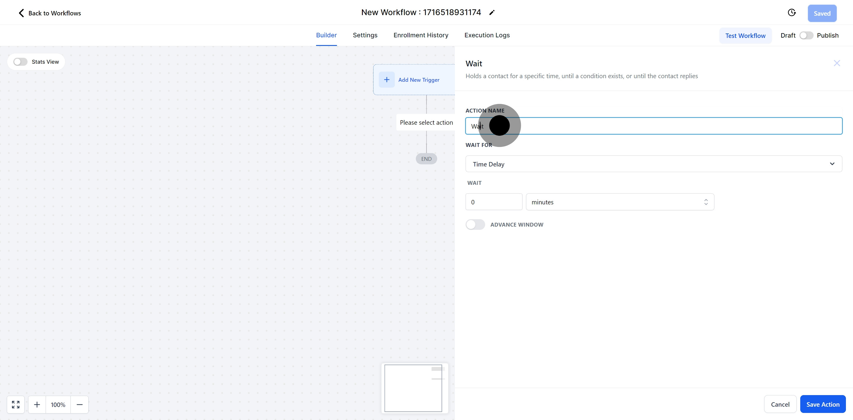The width and height of the screenshot is (853, 420).
Task: Switch to the Settings tab
Action: 365,35
